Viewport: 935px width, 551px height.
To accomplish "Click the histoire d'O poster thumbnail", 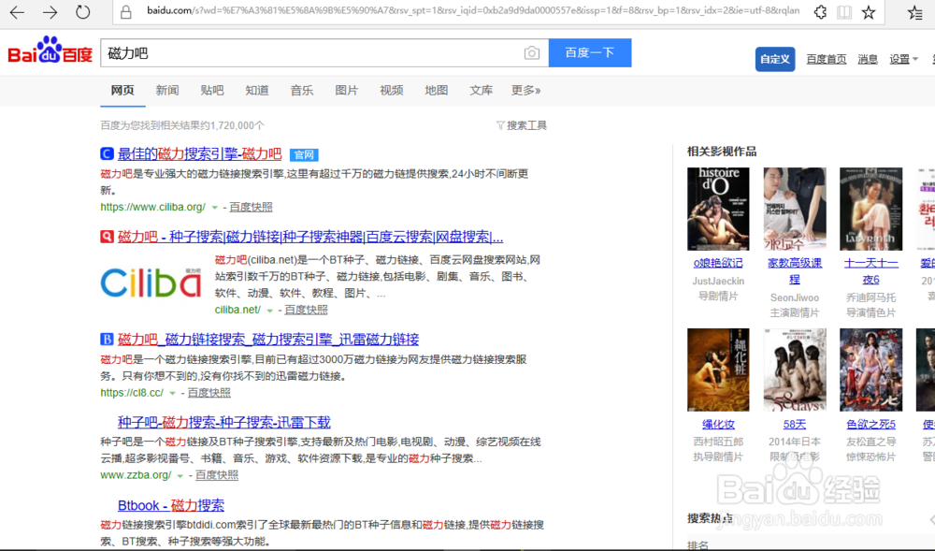I will tap(718, 209).
